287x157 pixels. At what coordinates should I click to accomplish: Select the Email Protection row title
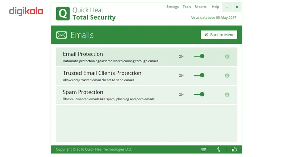83,54
